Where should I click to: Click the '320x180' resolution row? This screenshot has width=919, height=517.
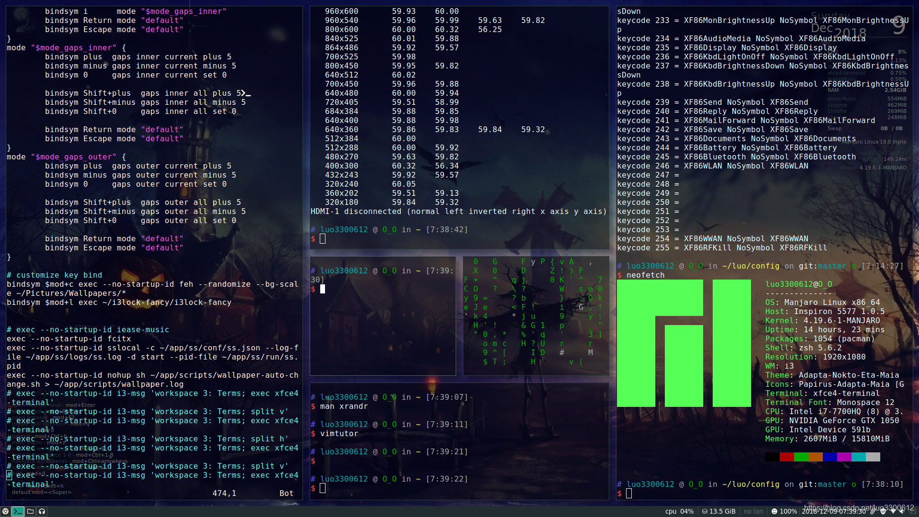tap(392, 202)
